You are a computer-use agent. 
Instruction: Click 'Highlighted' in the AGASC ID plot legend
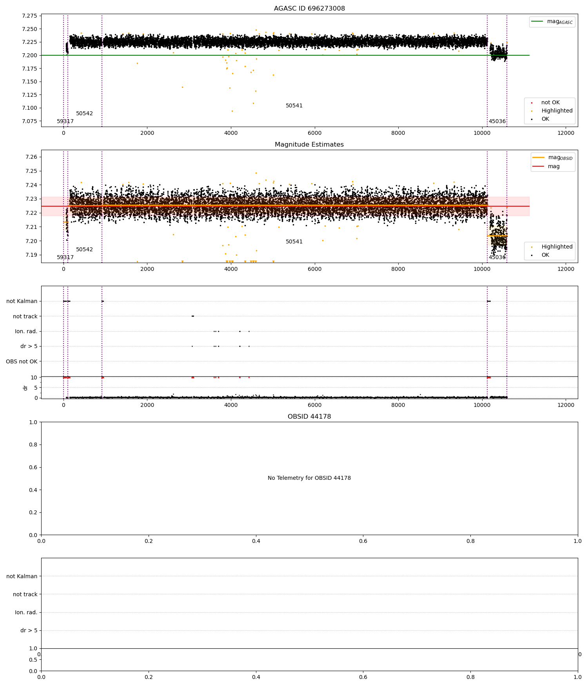coord(557,111)
